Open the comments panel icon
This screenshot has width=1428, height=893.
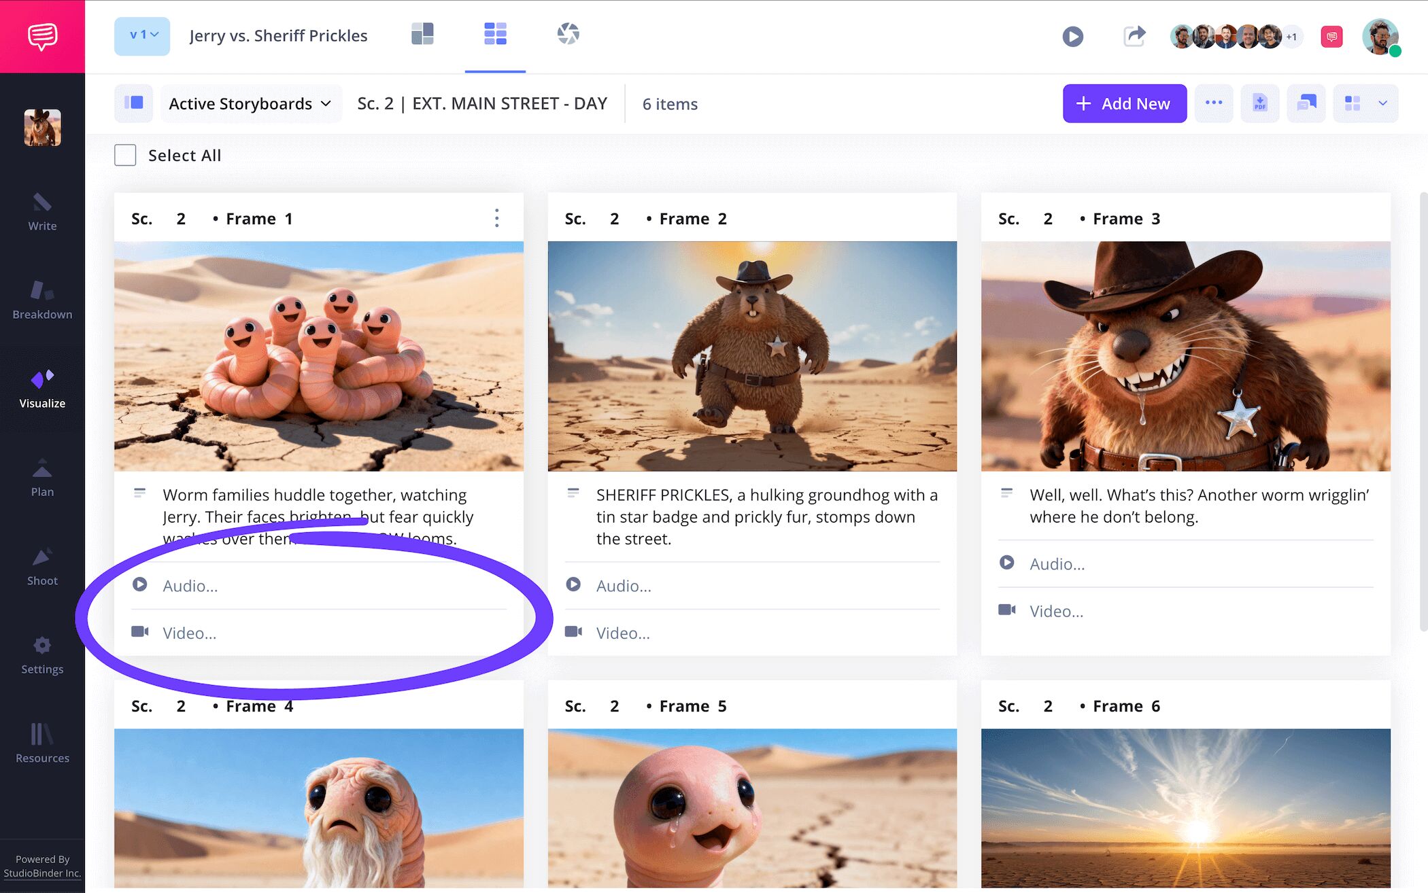click(x=1306, y=103)
